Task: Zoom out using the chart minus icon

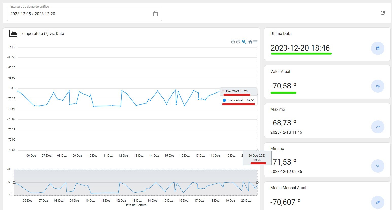Action: (x=238, y=42)
